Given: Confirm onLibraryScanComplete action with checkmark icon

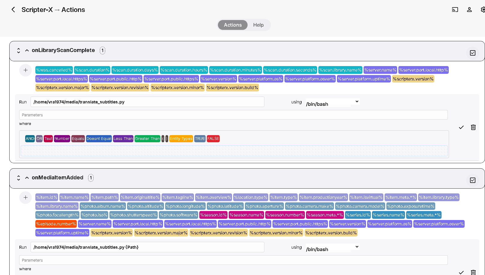Looking at the screenshot, I should tap(461, 127).
